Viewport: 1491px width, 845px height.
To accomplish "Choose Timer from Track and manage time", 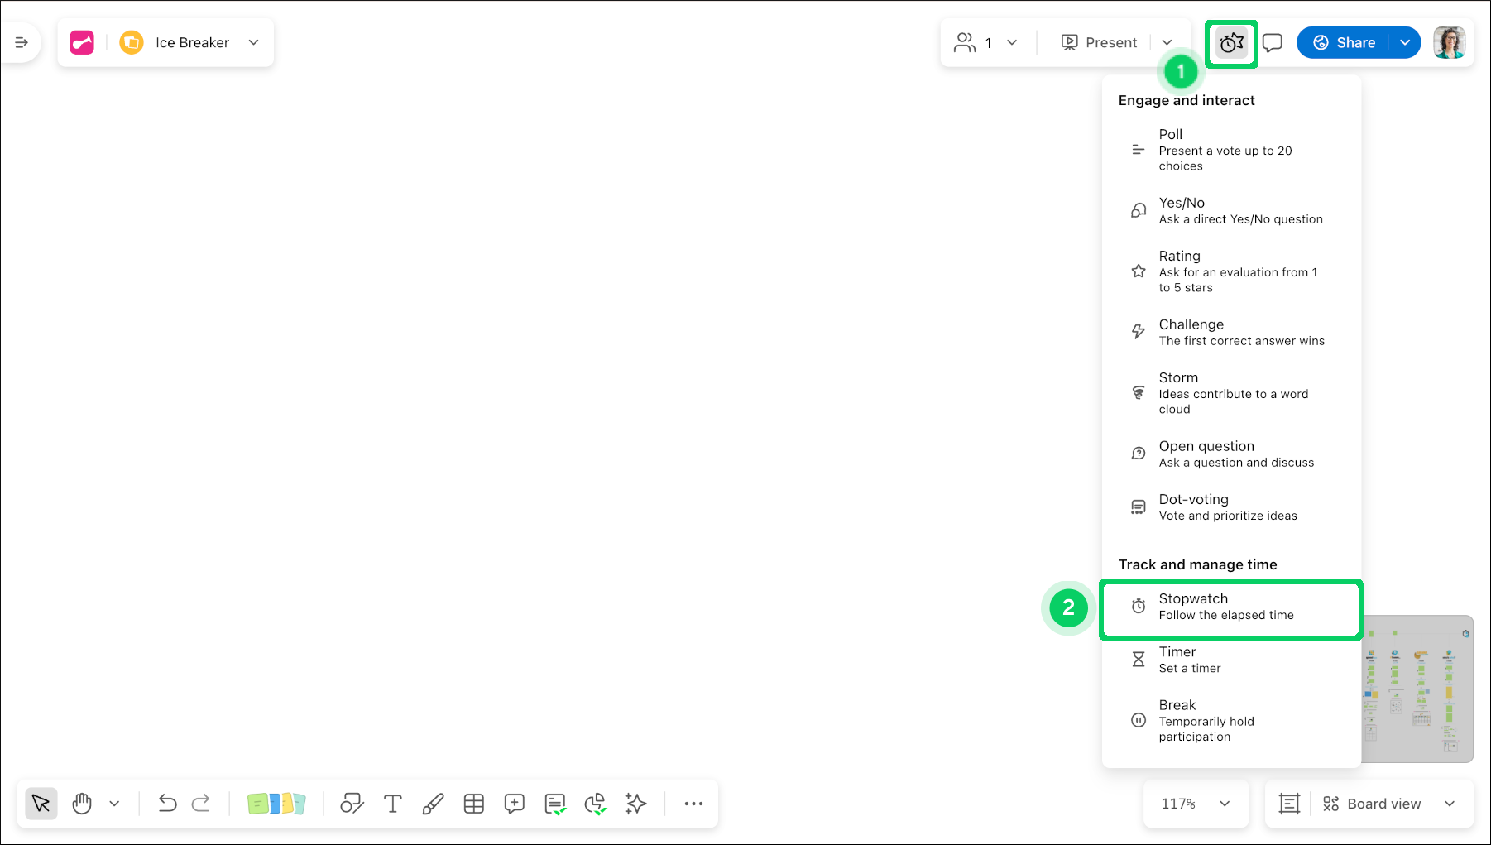I will click(x=1189, y=659).
